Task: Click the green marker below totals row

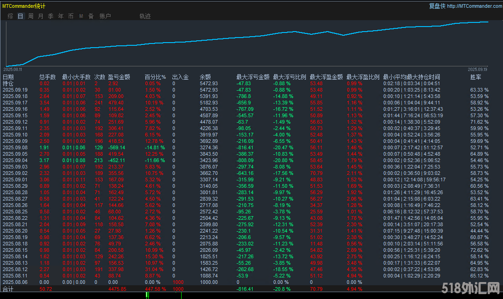Action: click(x=147, y=296)
